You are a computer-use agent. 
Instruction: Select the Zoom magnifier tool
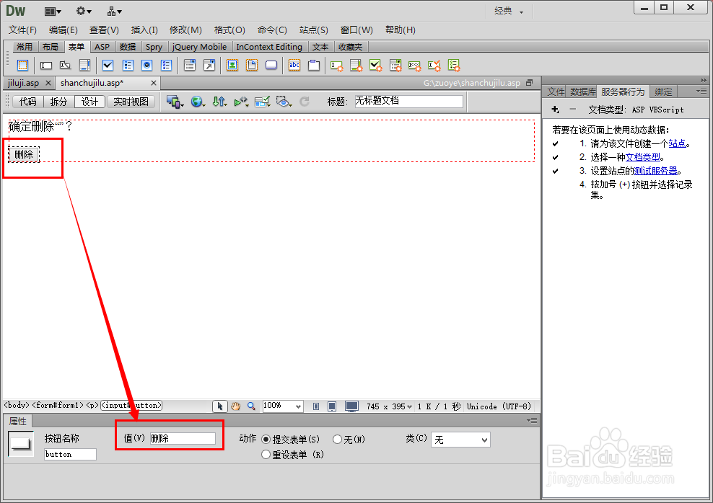coord(251,406)
